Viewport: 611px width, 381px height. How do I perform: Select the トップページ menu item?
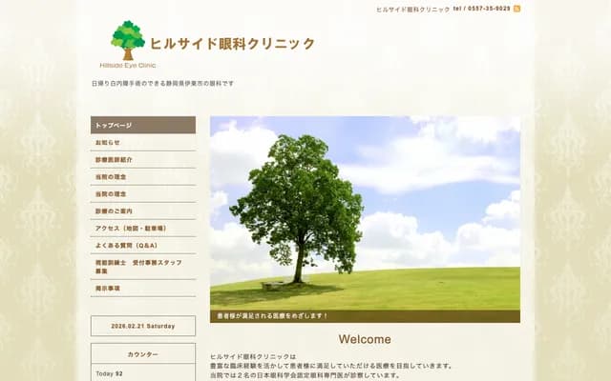[x=143, y=125]
